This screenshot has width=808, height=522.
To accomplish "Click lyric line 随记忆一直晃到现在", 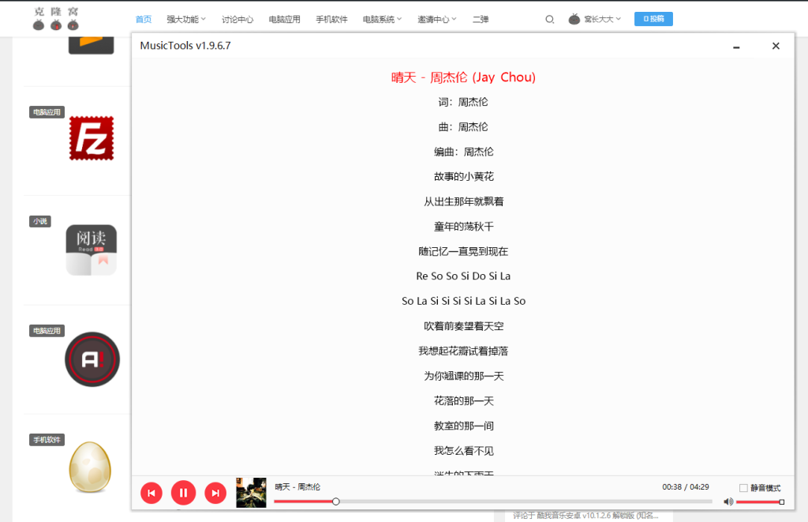I will coord(463,251).
